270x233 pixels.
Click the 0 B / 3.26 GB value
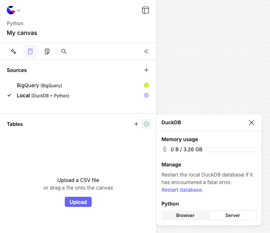pyautogui.click(x=186, y=149)
